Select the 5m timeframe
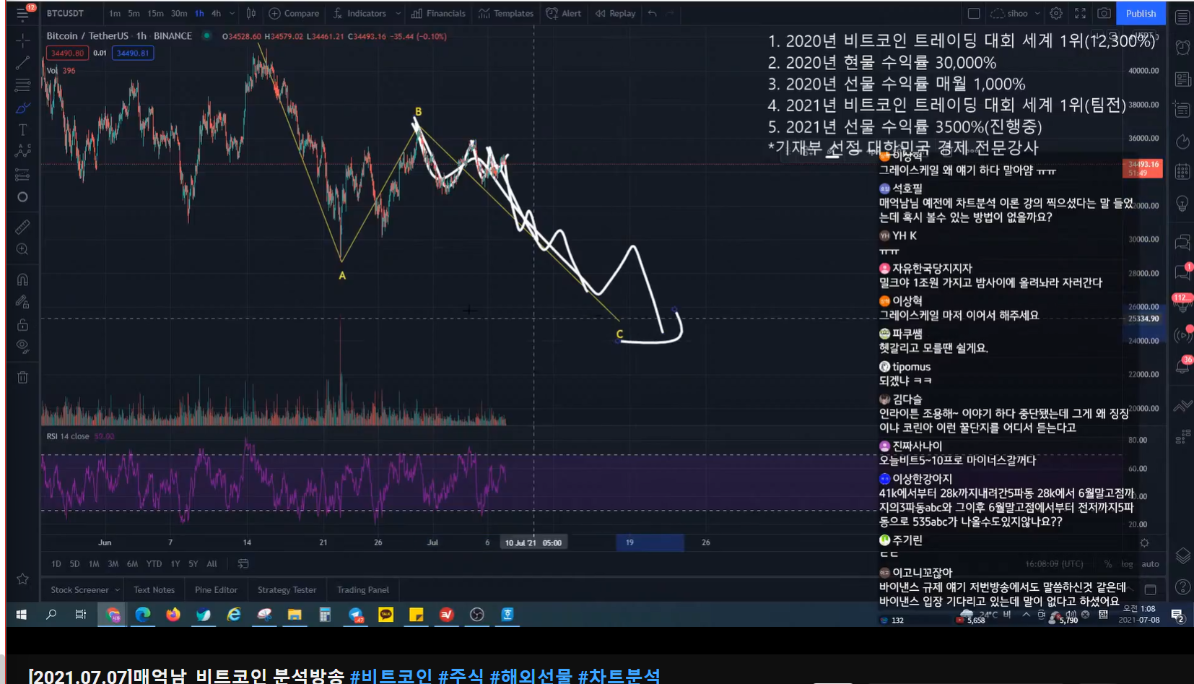 (x=134, y=14)
